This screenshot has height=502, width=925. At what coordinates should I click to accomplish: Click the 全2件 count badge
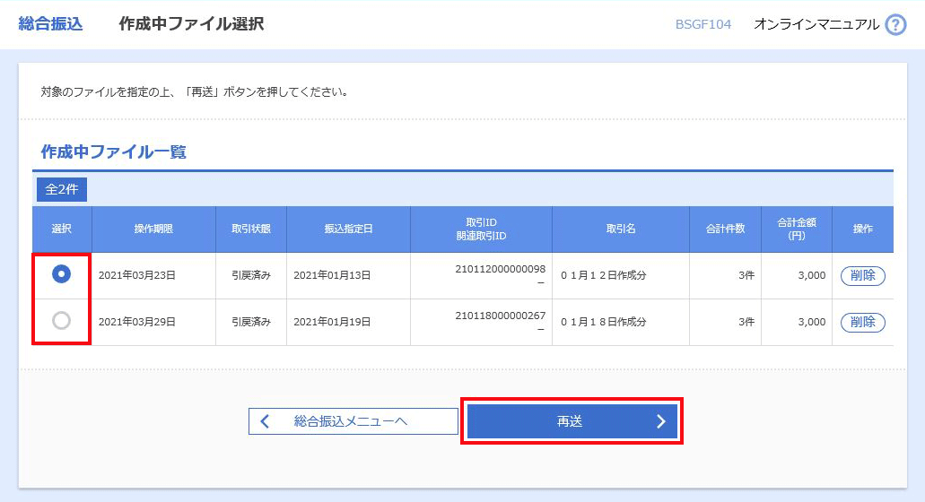coord(62,189)
